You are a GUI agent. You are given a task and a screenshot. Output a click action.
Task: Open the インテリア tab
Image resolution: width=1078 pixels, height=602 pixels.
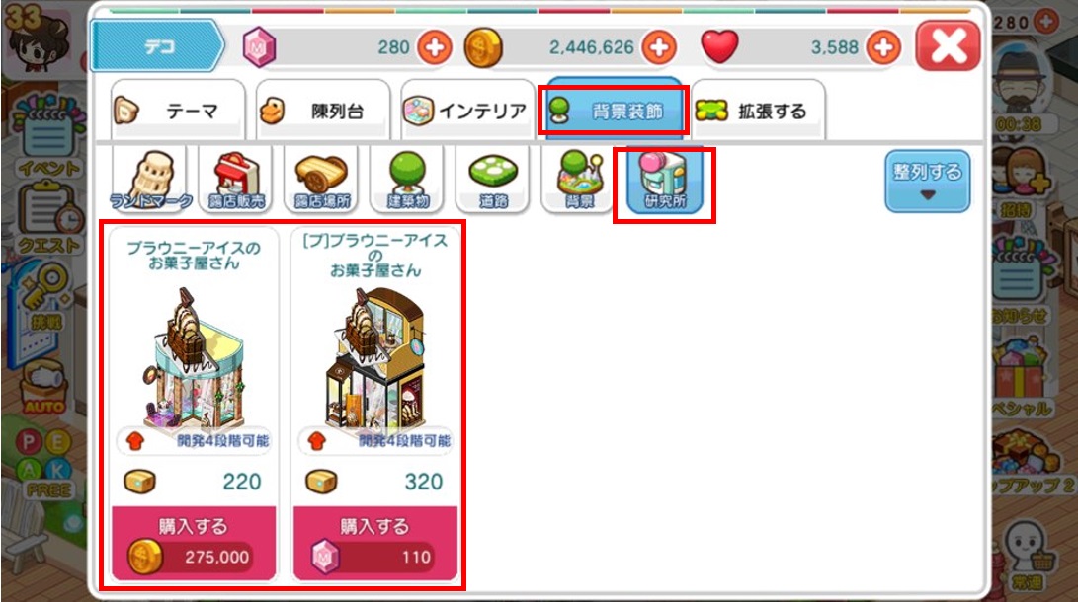tap(467, 110)
